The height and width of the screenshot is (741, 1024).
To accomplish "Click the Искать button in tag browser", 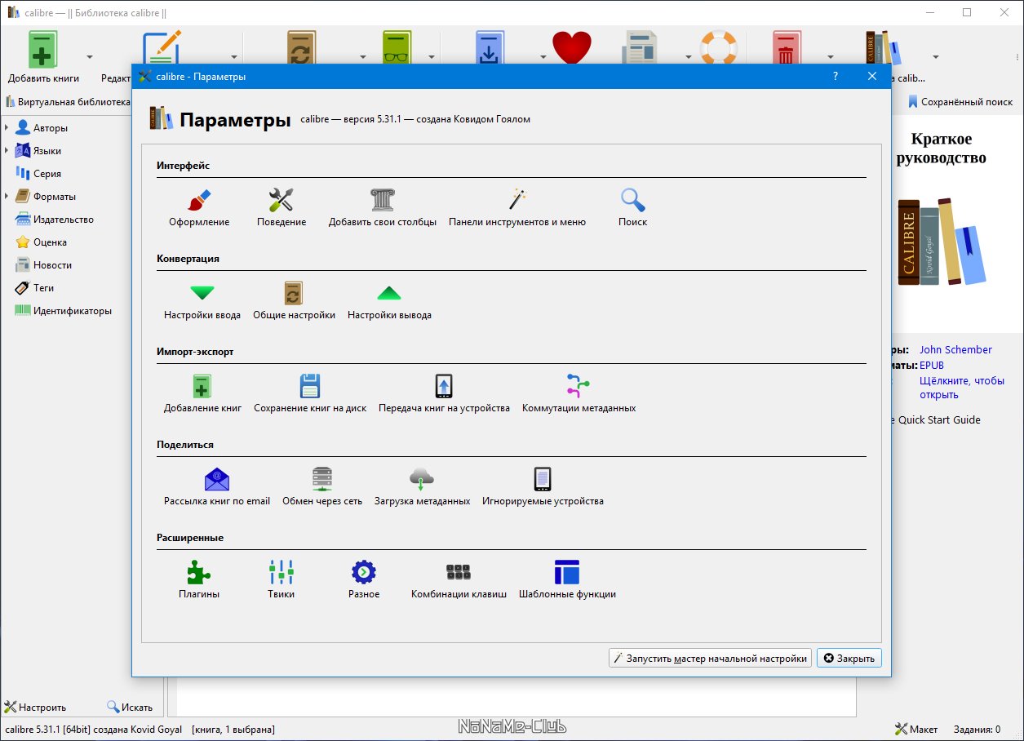I will 130,708.
